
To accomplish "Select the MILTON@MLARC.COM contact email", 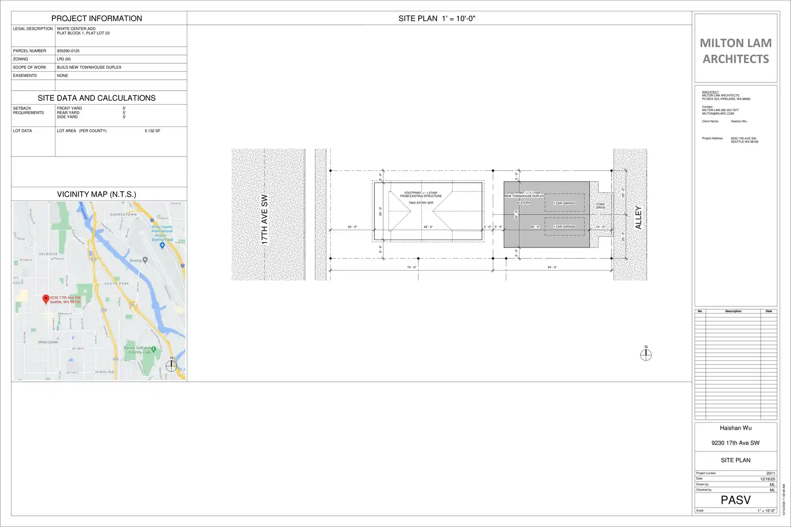I will (x=718, y=114).
